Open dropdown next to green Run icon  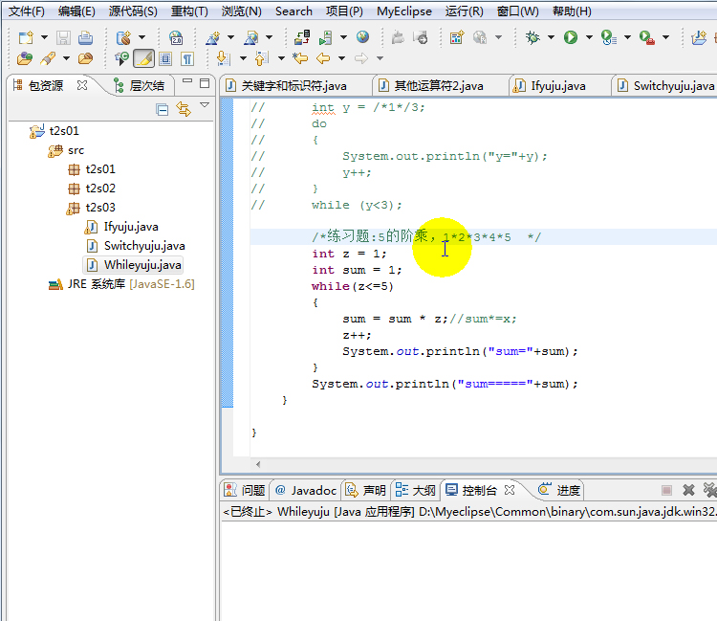click(589, 37)
